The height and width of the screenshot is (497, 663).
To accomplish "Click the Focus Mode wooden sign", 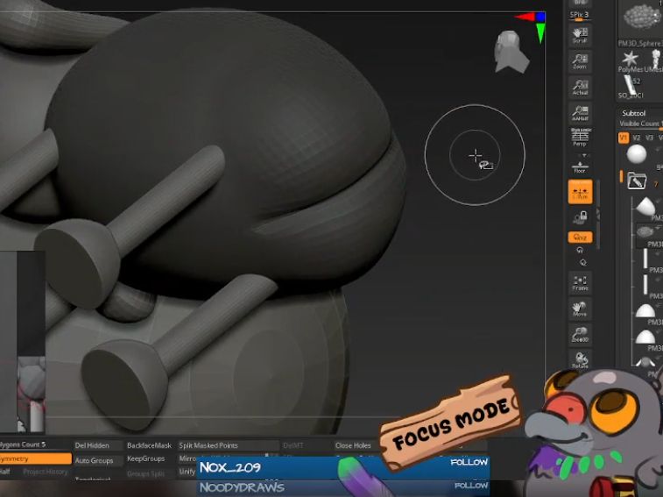I will pos(451,422).
